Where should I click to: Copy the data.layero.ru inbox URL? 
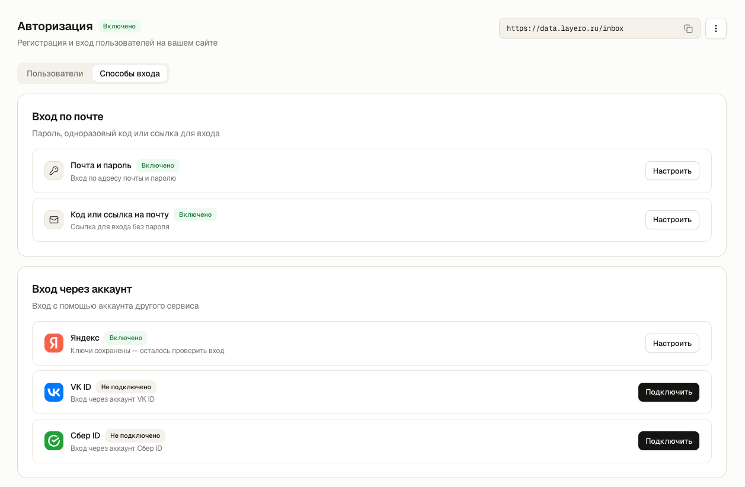click(688, 28)
